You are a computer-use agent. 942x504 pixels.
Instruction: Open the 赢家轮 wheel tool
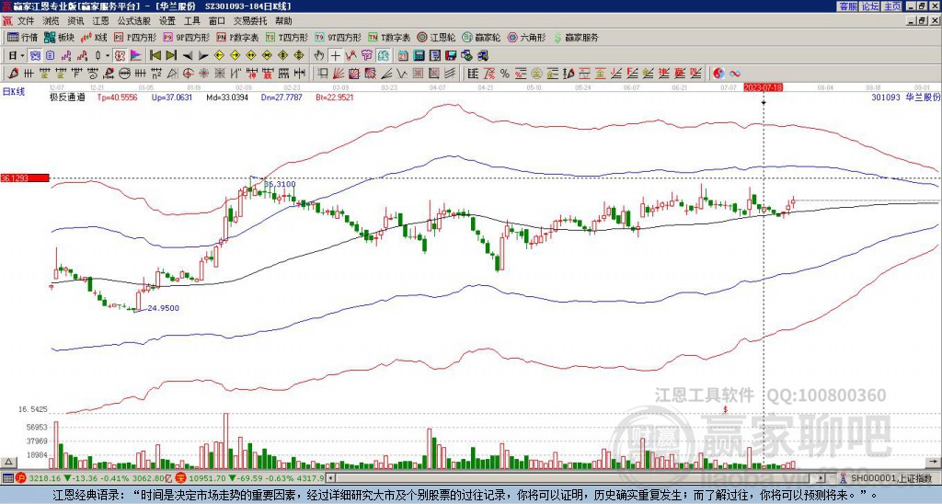point(481,37)
